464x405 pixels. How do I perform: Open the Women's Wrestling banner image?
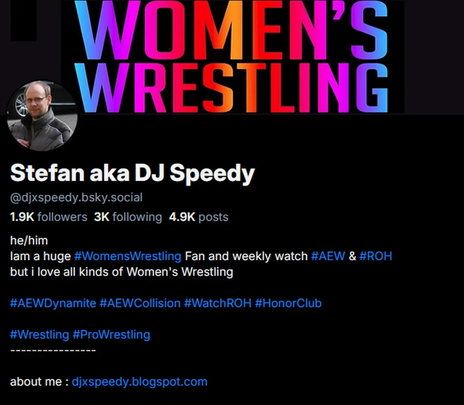(x=232, y=56)
